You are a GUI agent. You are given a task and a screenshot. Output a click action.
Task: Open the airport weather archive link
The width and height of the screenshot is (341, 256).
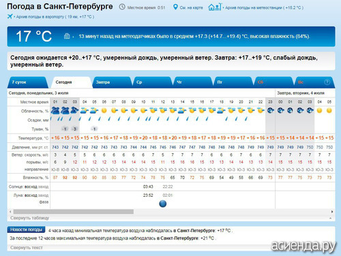(55, 16)
